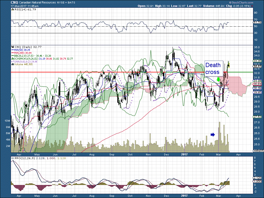Image resolution: width=264 pixels, height=198 pixels.
Task: Click the Volume 445,905 legend entry
Action: click(23, 64)
